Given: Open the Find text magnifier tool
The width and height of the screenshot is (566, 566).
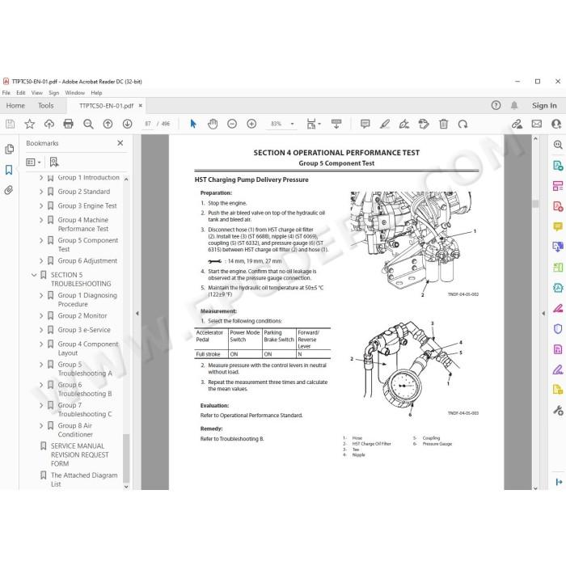Looking at the screenshot, I should (88, 125).
